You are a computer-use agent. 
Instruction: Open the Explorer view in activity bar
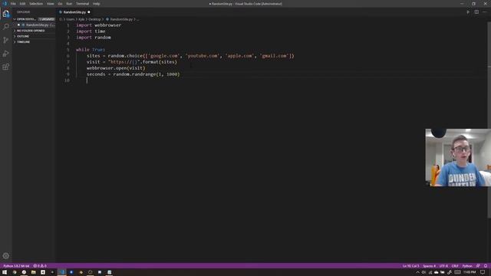tap(6, 14)
